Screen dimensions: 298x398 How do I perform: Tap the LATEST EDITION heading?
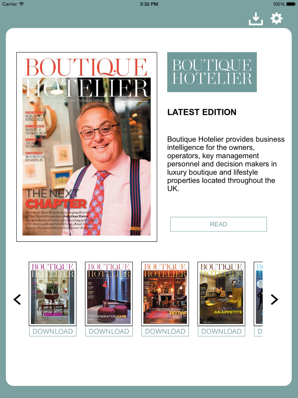click(202, 112)
